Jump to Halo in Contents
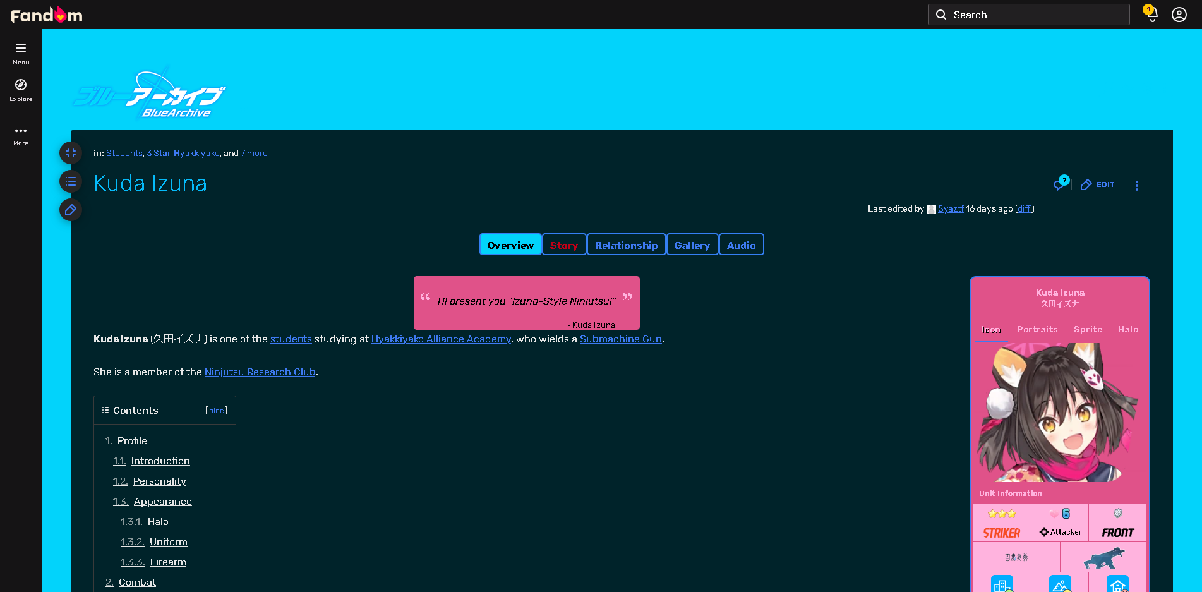Screen dimensions: 1202x592 [x=158, y=522]
